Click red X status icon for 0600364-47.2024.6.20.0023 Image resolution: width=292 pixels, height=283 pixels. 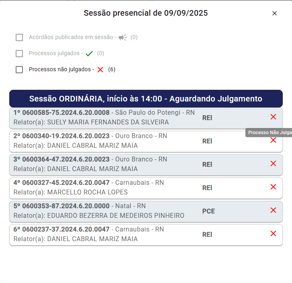click(x=273, y=163)
